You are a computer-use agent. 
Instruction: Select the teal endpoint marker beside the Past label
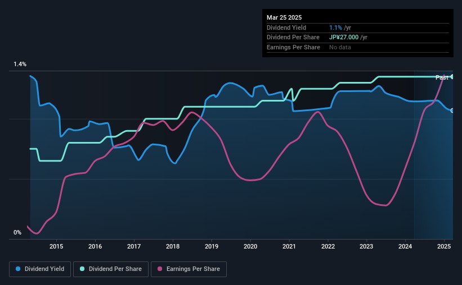point(453,77)
